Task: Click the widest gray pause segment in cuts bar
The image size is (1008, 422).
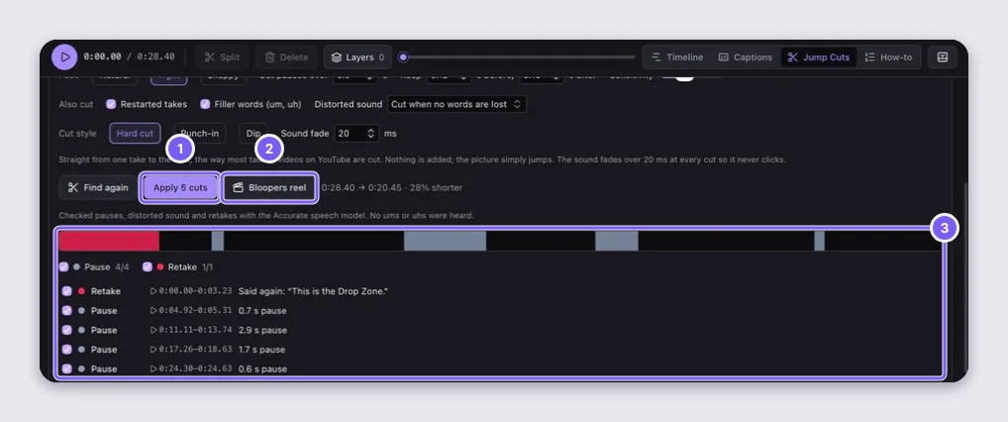Action: [445, 241]
